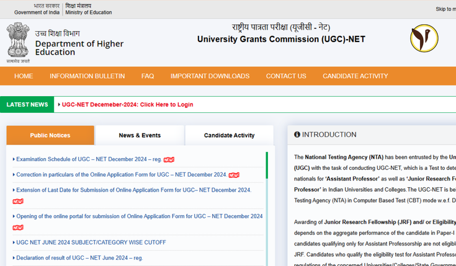Open CONTACT US page
456x266 pixels.
[286, 76]
